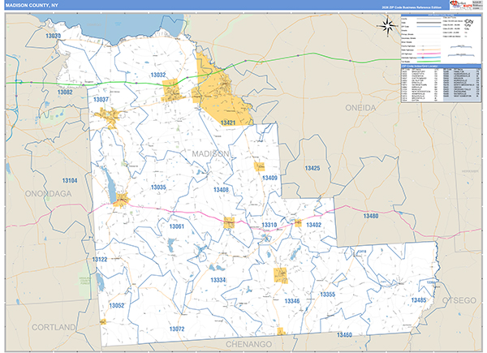This screenshot has height=353, width=487.
Task: Select the ZIP Code Index/Grid Locator table
Action: [x=438, y=87]
